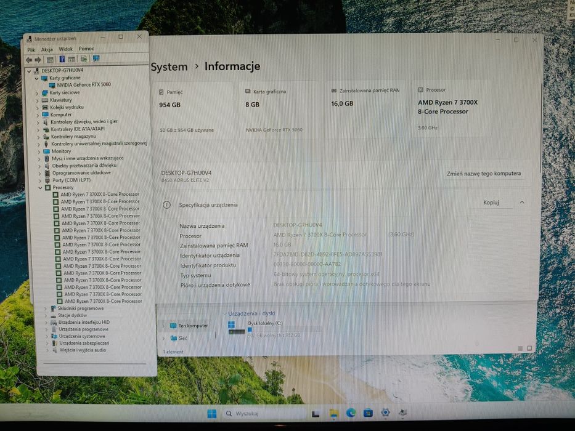Open File Explorer from the taskbar
Screen dimensions: 575x431
333,413
